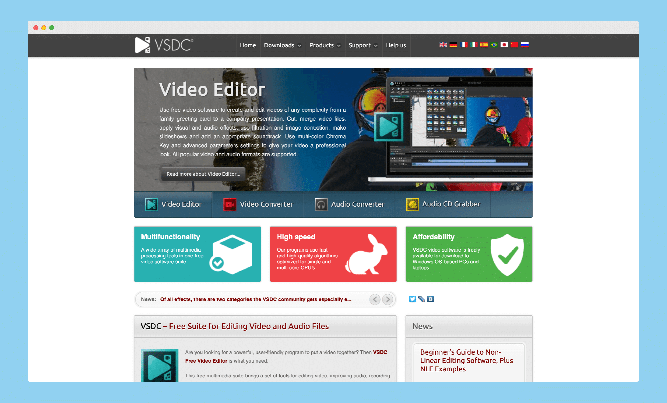667x403 pixels.
Task: Select the Russian language flag
Action: pos(525,45)
